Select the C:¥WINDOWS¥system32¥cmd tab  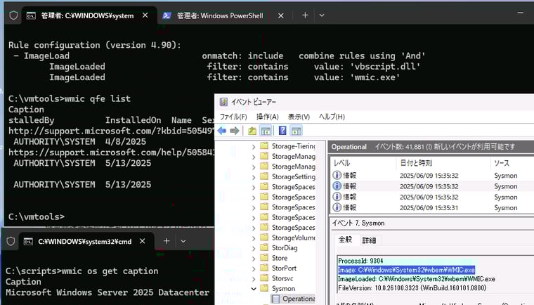85,242
